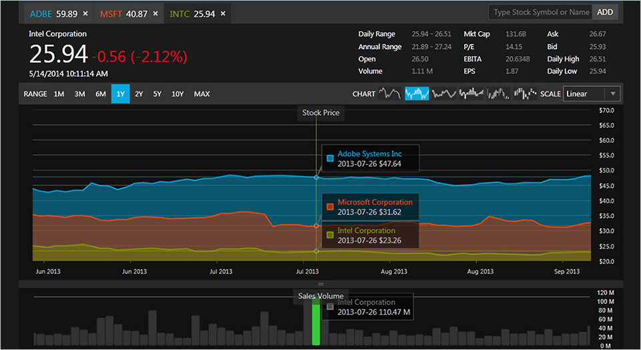Viewport: 641px width, 350px height.
Task: Focus the Type Stock Symbol or Name field
Action: (540, 12)
